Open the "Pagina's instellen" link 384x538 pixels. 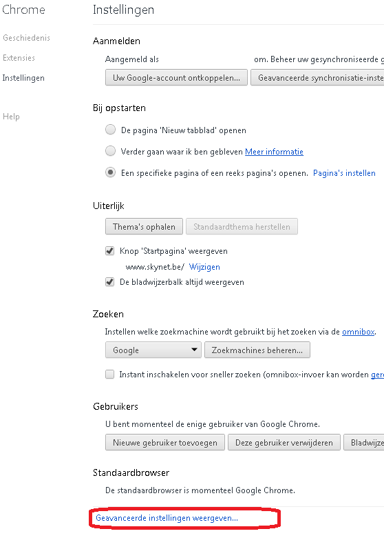tap(344, 173)
